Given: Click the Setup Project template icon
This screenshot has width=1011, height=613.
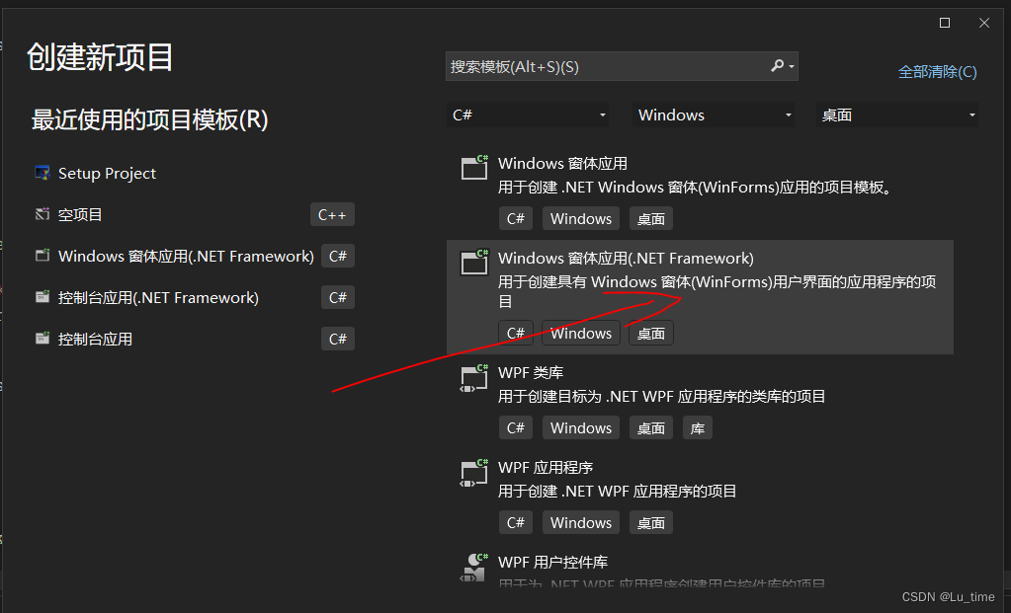Looking at the screenshot, I should (x=42, y=173).
